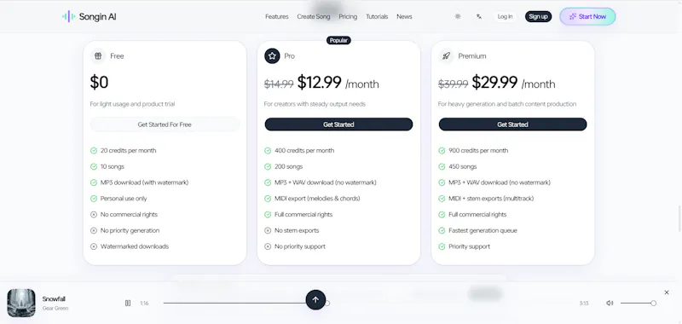682x324 pixels.
Task: Click check icon beside MIDI + stem exports
Action: click(x=442, y=199)
